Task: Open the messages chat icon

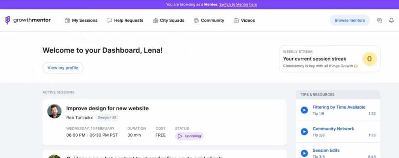Action: 380,20
